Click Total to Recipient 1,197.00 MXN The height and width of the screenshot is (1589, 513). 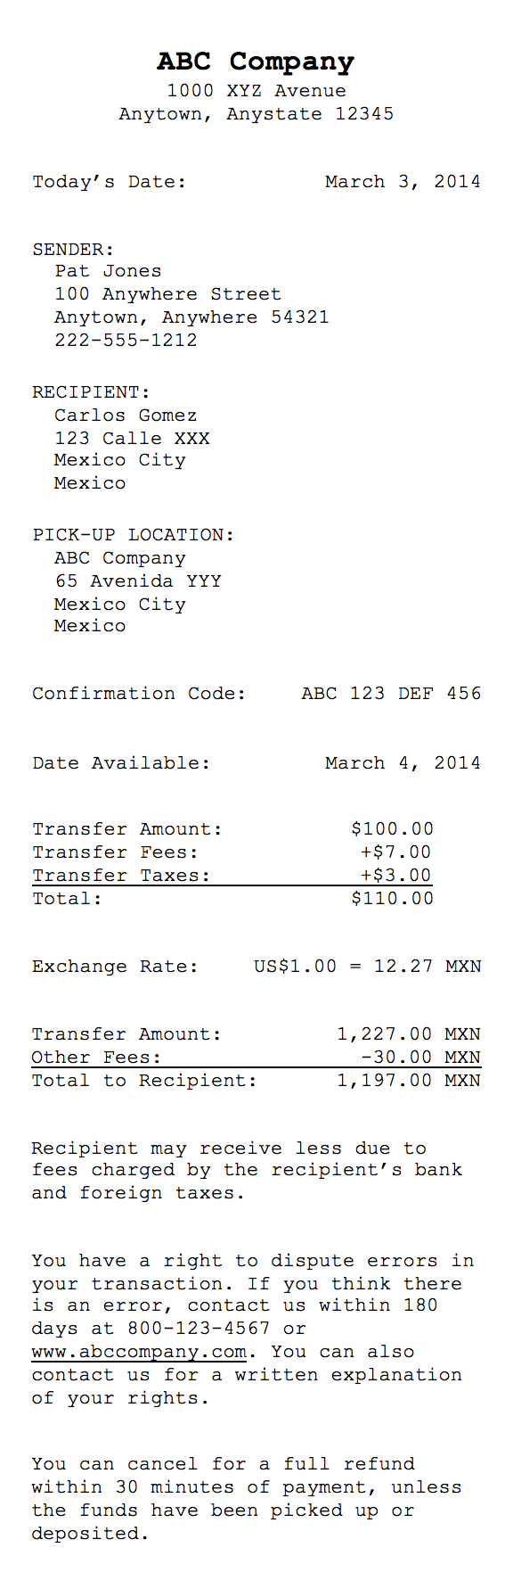(409, 1081)
